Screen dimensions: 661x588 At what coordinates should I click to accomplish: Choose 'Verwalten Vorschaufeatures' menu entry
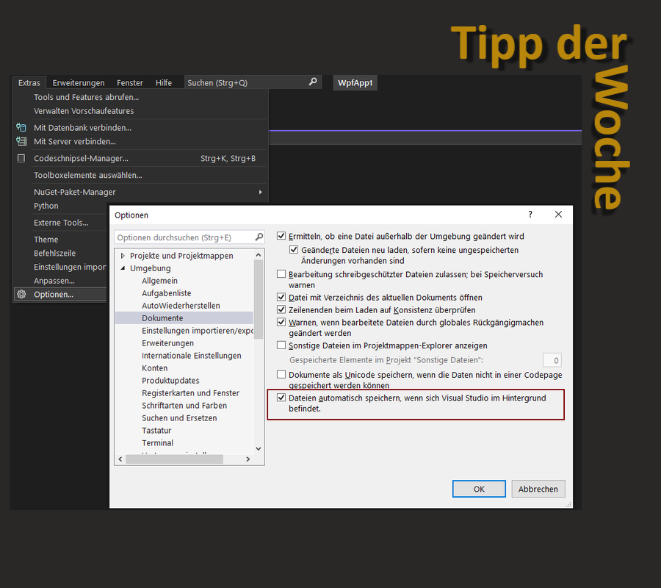(141, 111)
